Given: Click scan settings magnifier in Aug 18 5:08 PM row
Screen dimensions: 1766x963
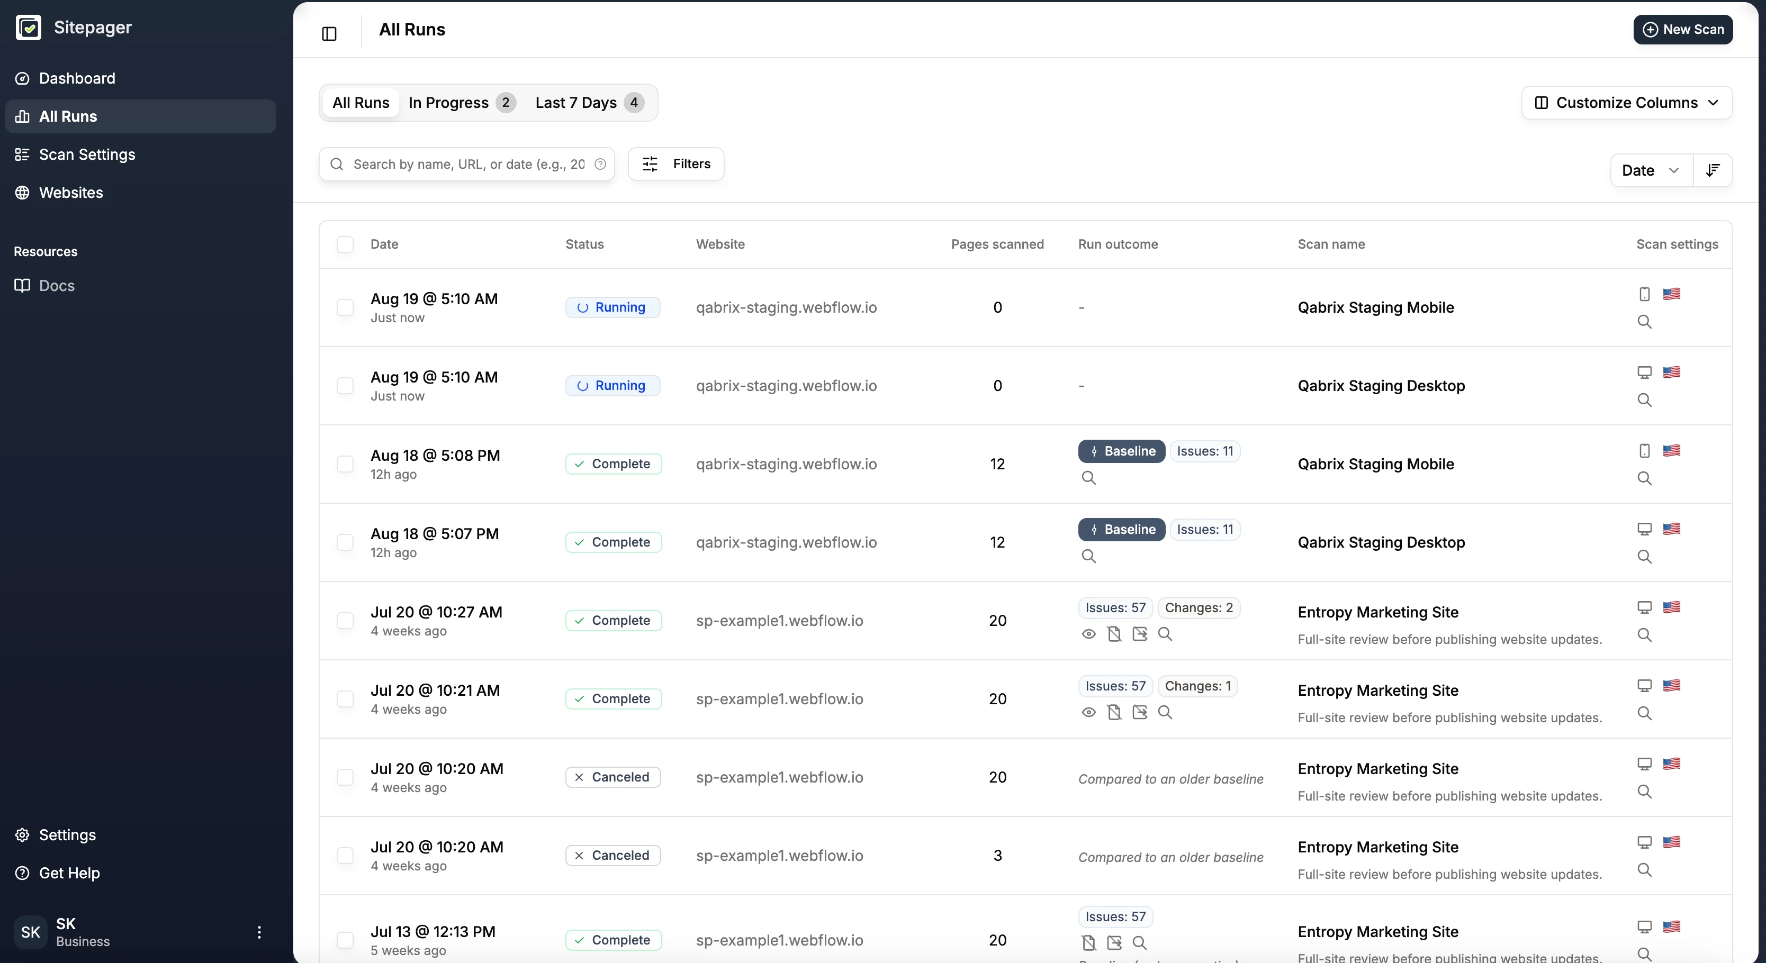Looking at the screenshot, I should click(1644, 478).
